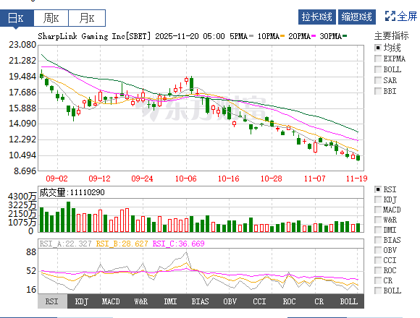Click the RSI peak near 10-06
420x318 pixels.
tap(186, 252)
